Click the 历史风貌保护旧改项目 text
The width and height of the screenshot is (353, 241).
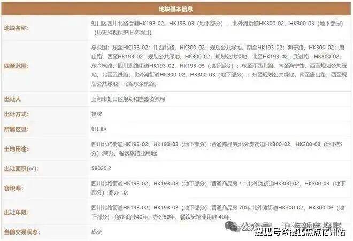point(122,33)
